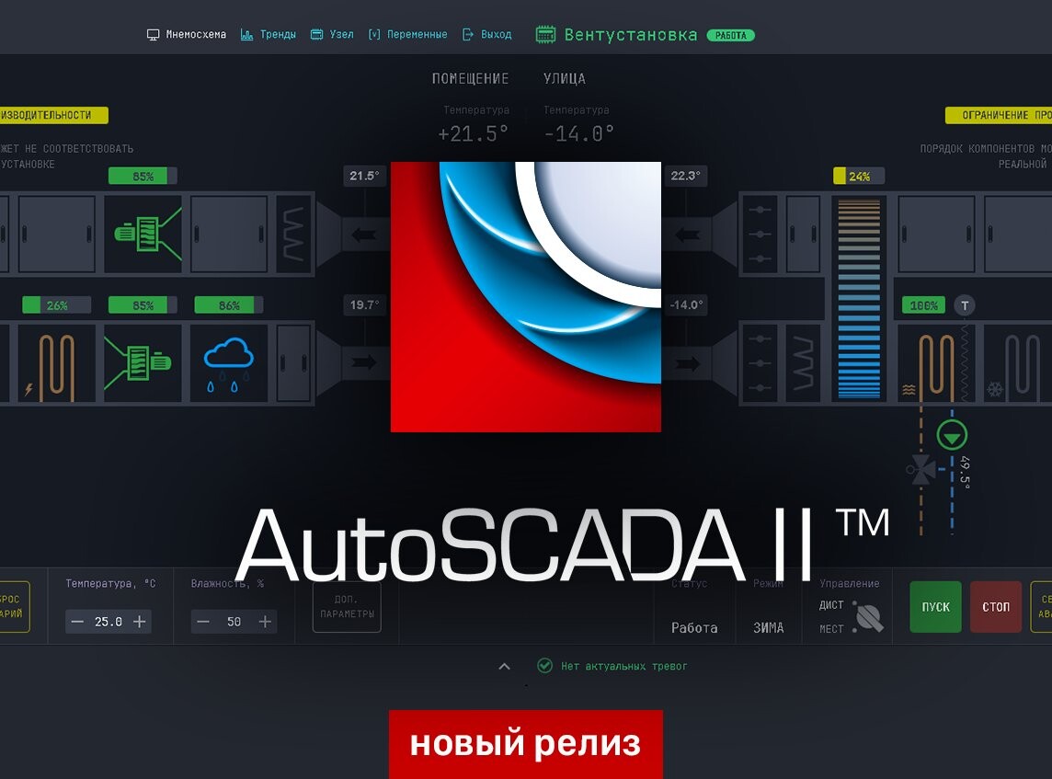Click the water heater coil at 100%
This screenshot has height=779, width=1052.
coord(936,363)
